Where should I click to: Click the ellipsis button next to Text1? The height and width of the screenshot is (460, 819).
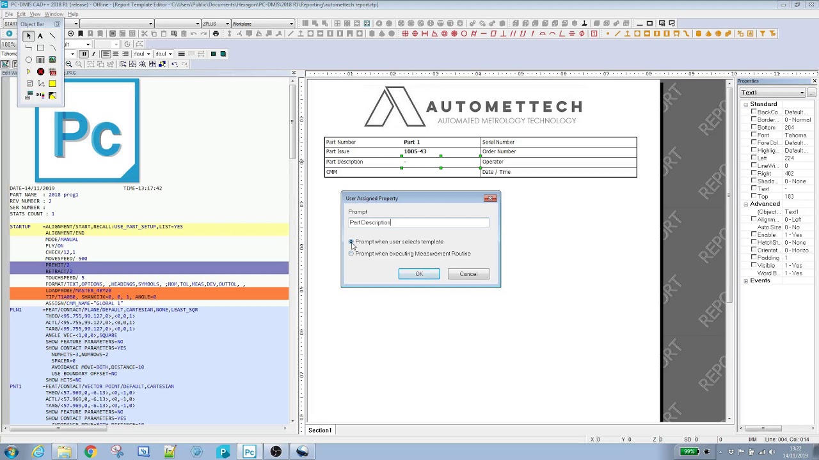[x=812, y=93]
